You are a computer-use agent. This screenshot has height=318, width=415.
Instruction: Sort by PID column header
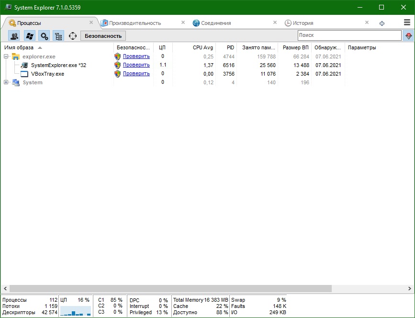(x=226, y=48)
